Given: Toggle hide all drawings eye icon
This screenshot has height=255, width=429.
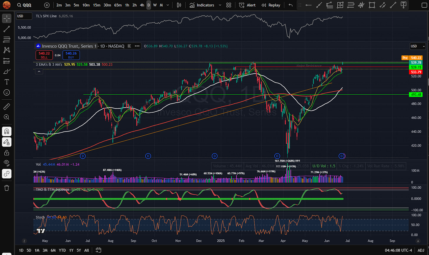Looking at the screenshot, I should (x=6, y=163).
